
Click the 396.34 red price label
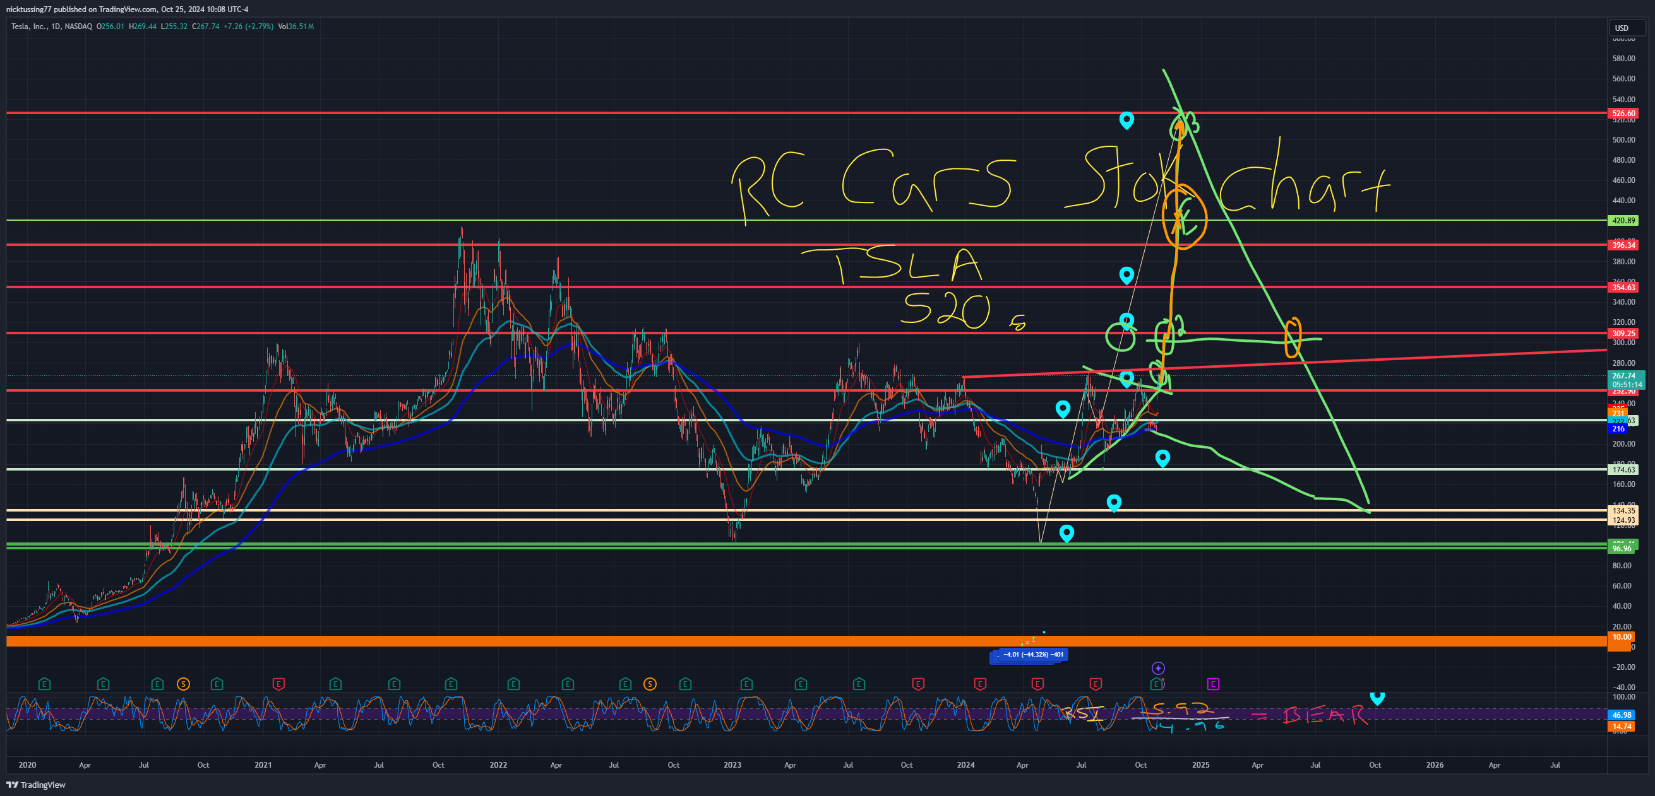click(1623, 245)
